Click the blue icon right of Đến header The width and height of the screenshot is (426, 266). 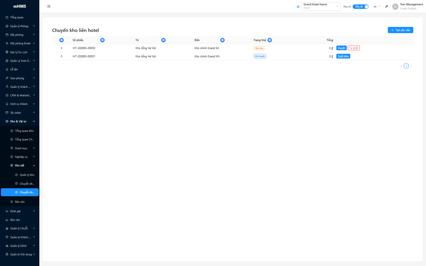[222, 40]
